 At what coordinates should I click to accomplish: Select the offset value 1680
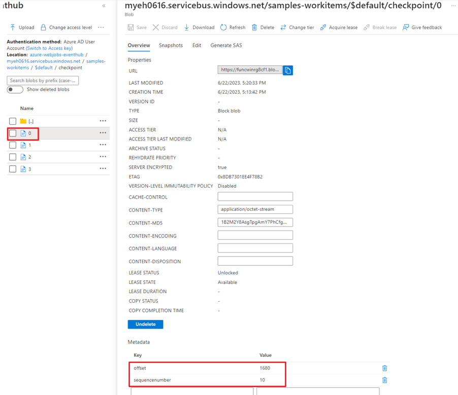(265, 368)
